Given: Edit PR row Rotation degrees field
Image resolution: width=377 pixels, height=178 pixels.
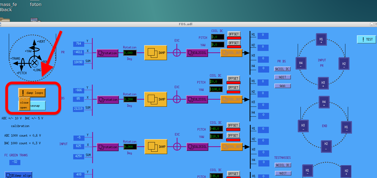Looking at the screenshot, I should tap(130, 53).
